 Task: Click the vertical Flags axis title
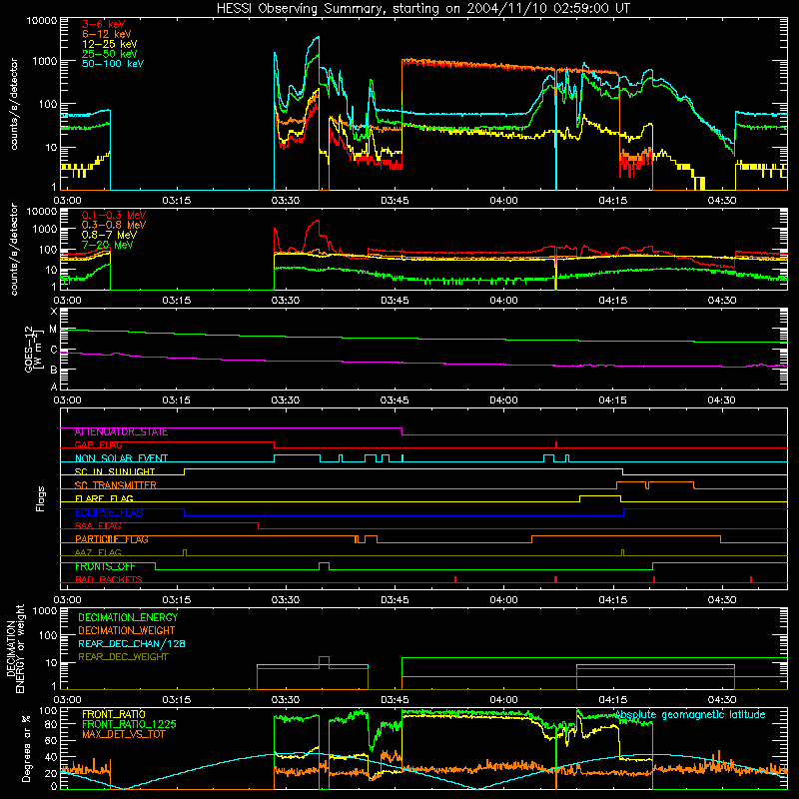(41, 498)
